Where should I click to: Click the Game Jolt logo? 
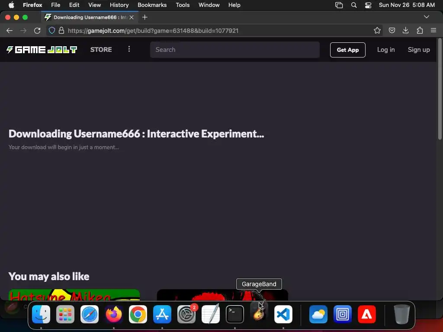[42, 50]
